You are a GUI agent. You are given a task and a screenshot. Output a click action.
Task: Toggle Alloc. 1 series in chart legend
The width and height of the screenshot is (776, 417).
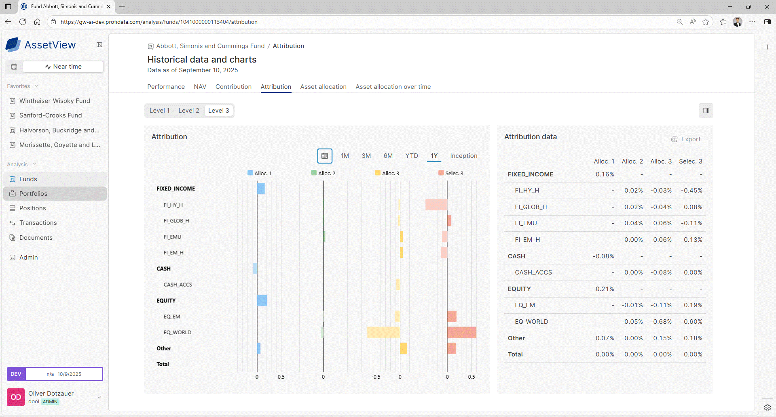260,173
